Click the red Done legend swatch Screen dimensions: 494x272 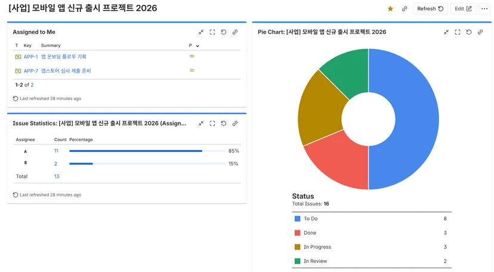point(297,233)
